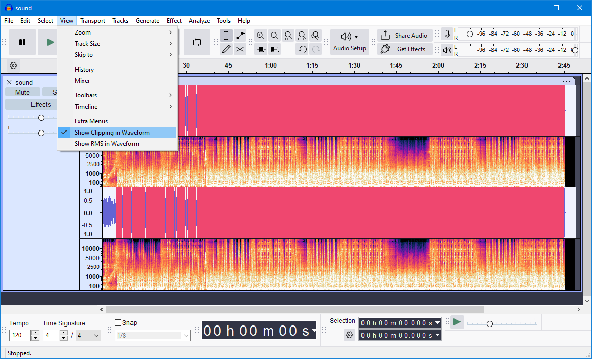
Task: Click the Zoom In magnifier icon
Action: [261, 36]
